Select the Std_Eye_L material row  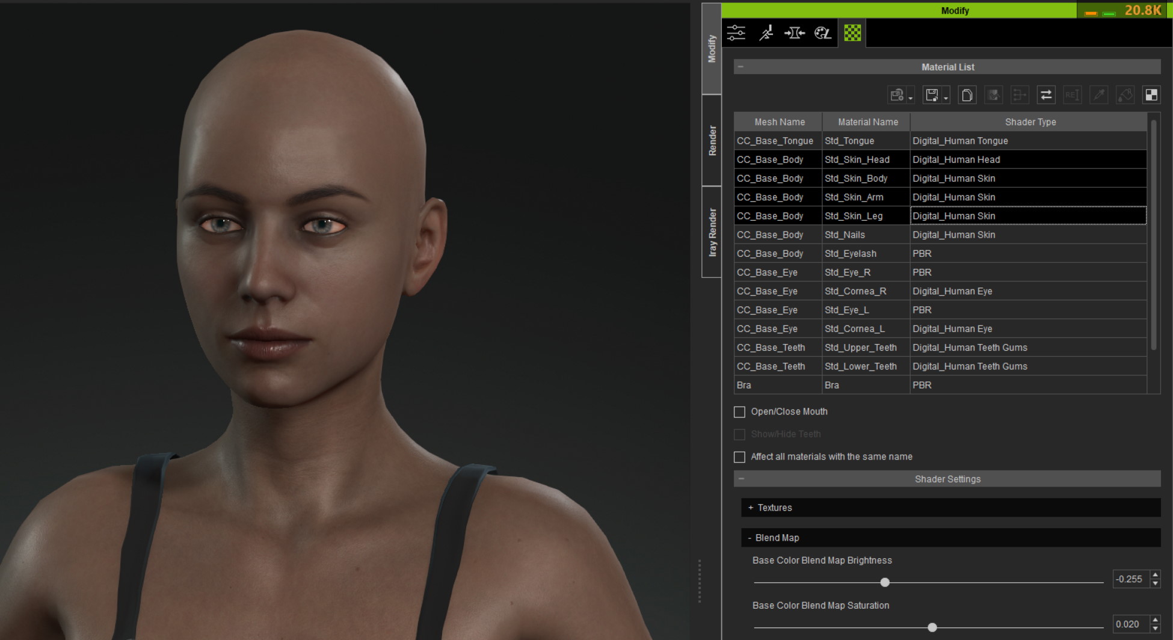[940, 310]
